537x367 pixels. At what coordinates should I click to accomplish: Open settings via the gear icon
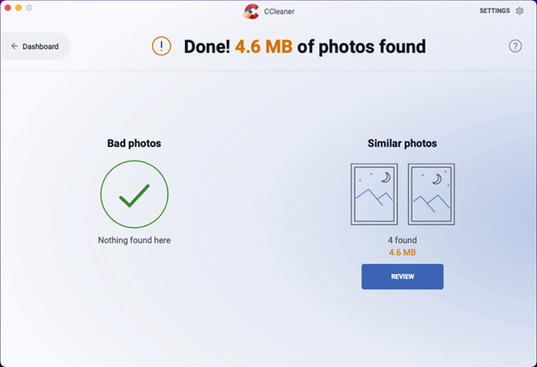[520, 11]
